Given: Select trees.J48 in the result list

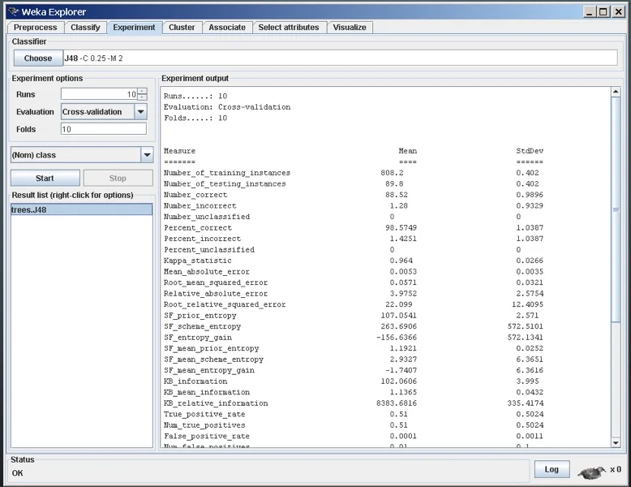Looking at the screenshot, I should click(82, 209).
